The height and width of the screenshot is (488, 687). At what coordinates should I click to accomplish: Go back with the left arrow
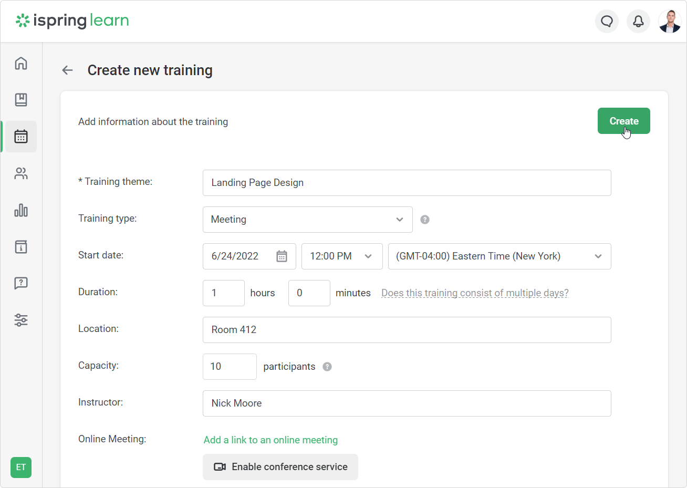coord(67,70)
